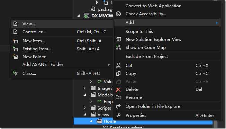Click the Cut scissors icon

point(118,66)
